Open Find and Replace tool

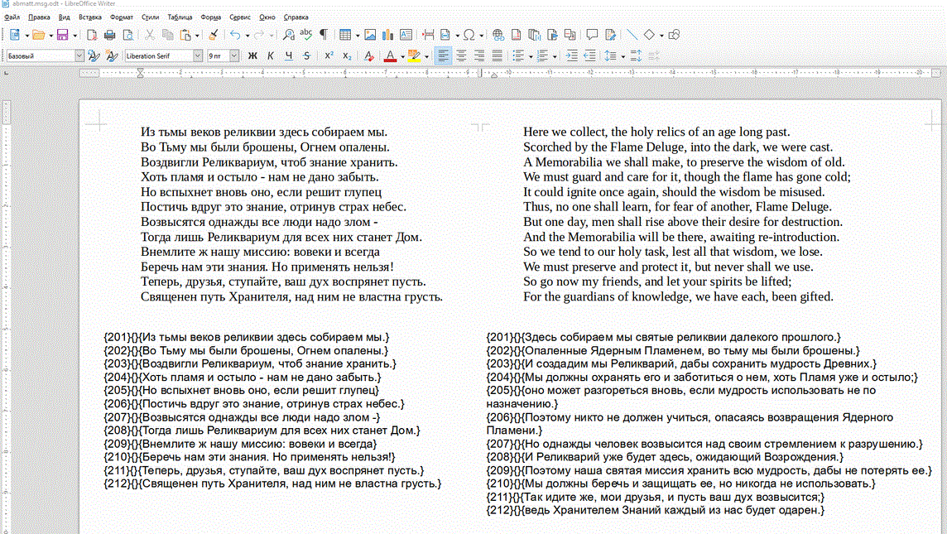(x=288, y=35)
